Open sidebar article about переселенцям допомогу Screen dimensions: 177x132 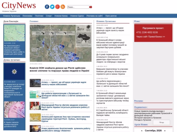pyautogui.click(x=14, y=50)
